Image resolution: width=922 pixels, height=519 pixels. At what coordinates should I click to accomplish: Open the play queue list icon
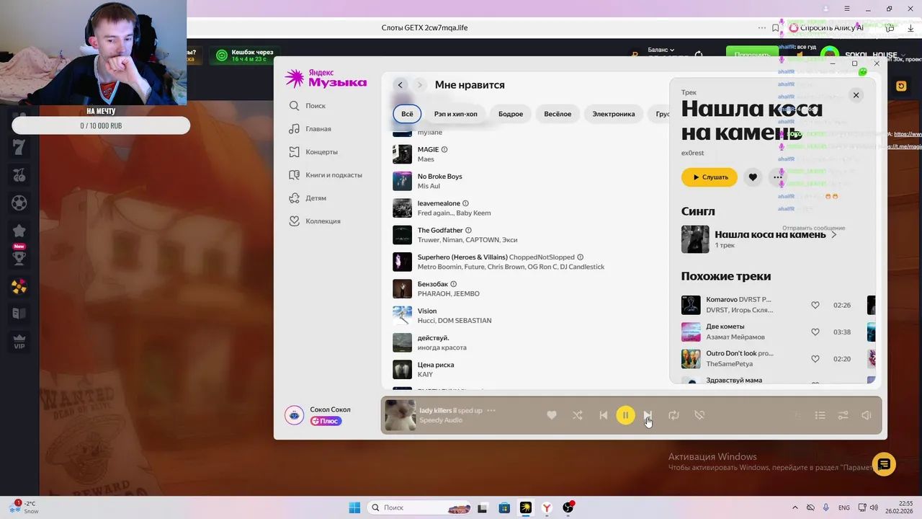pos(820,415)
